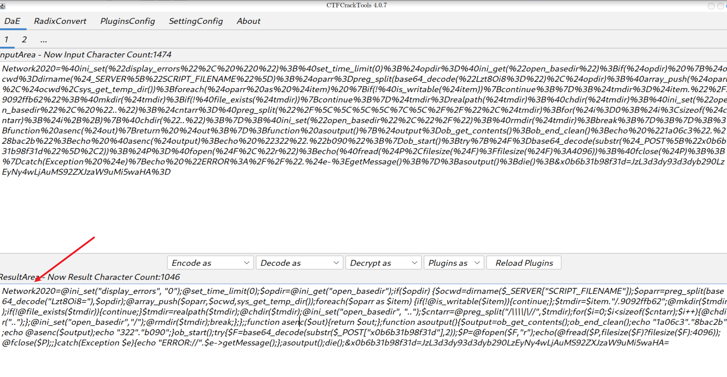Open the PluginsConfig tab
The height and width of the screenshot is (377, 727).
(127, 21)
